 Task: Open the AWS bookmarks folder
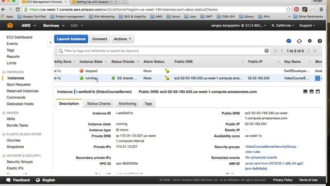(156, 17)
